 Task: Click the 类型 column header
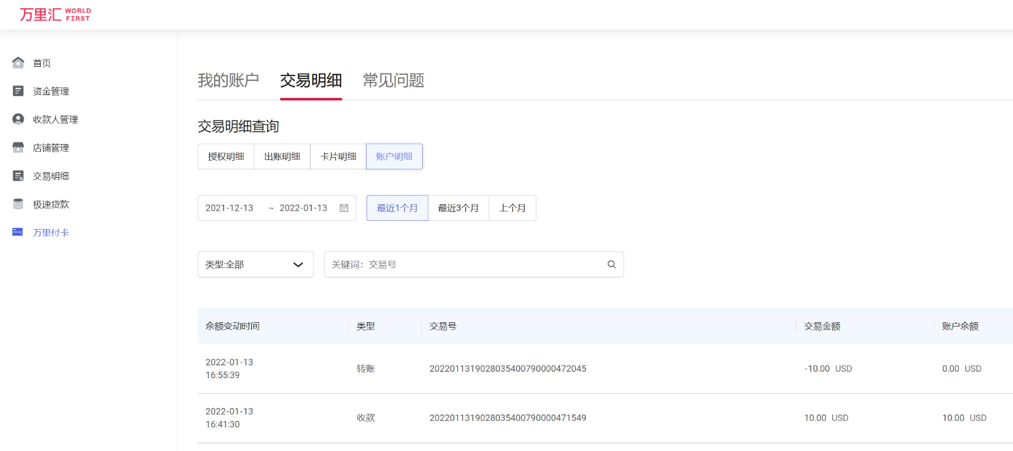(366, 326)
